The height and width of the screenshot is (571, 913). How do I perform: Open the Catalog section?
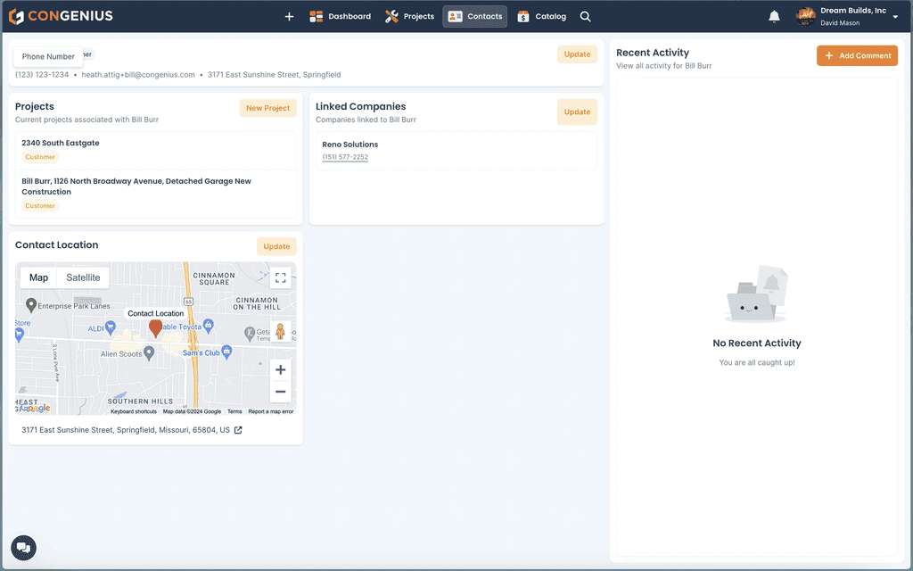point(541,16)
